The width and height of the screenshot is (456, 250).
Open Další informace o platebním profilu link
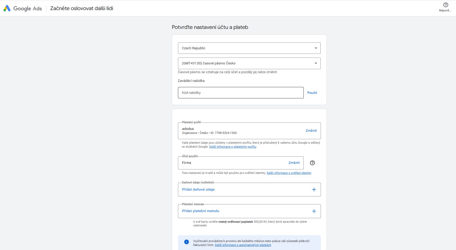pyautogui.click(x=233, y=147)
